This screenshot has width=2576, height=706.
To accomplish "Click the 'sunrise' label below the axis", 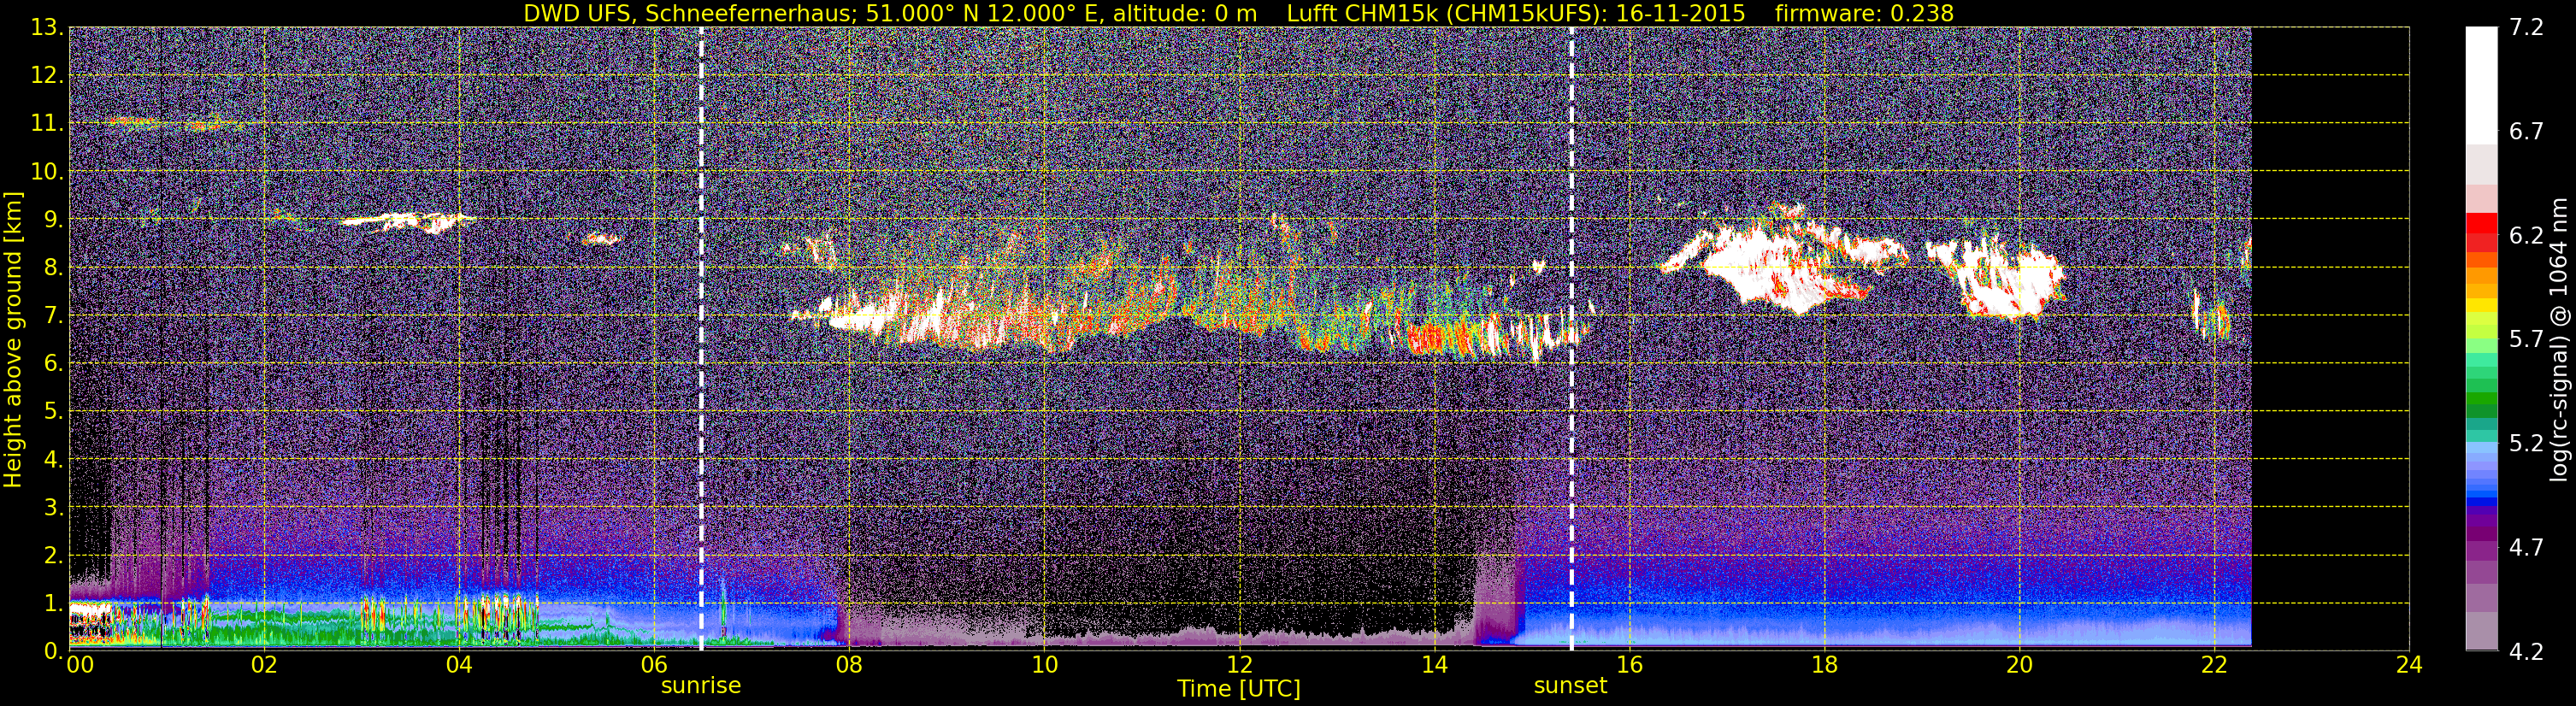I will [701, 686].
